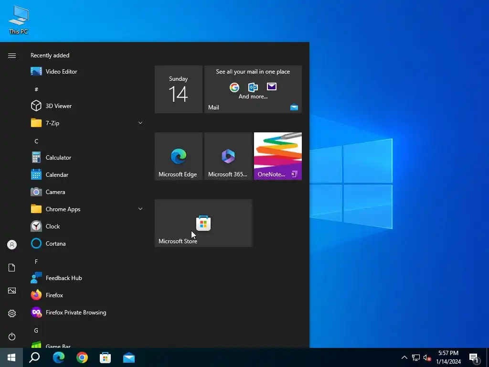Jump to letter C header
Image resolution: width=489 pixels, height=367 pixels.
coord(36,141)
